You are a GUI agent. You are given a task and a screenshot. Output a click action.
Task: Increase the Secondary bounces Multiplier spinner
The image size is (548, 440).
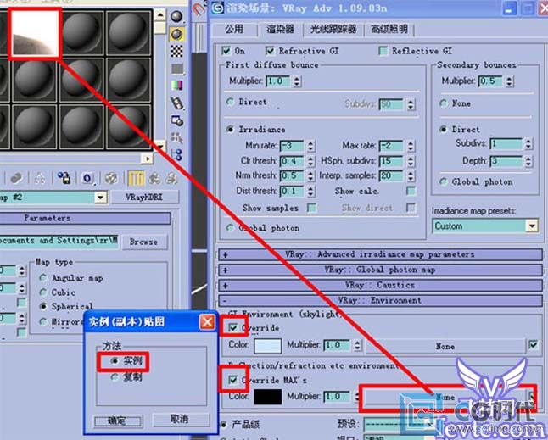(x=510, y=78)
